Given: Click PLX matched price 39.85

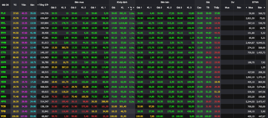Looking at the screenshot, I should pos(114,13).
